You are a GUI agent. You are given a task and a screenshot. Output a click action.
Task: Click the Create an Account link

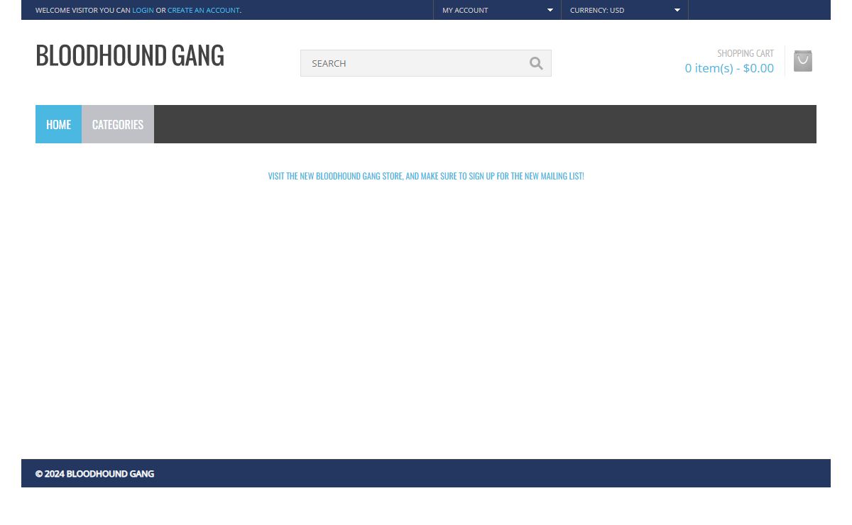click(203, 10)
